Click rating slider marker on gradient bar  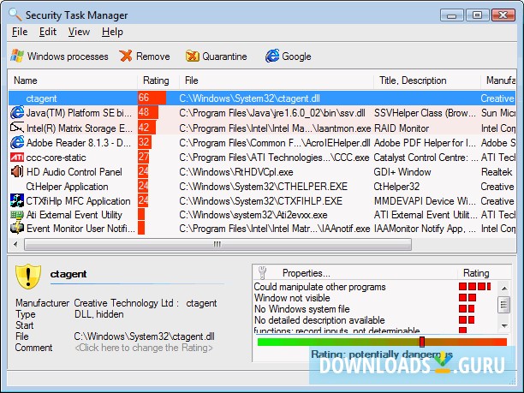click(x=422, y=342)
